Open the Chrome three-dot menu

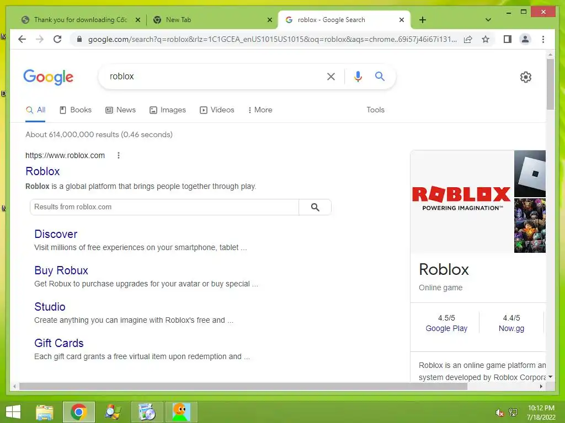coord(543,39)
